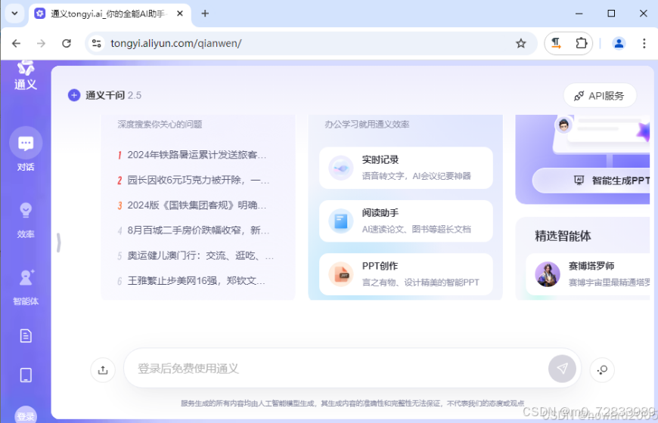The height and width of the screenshot is (423, 658).
Task: Click the 实时记录 waveform icon
Action: (341, 168)
